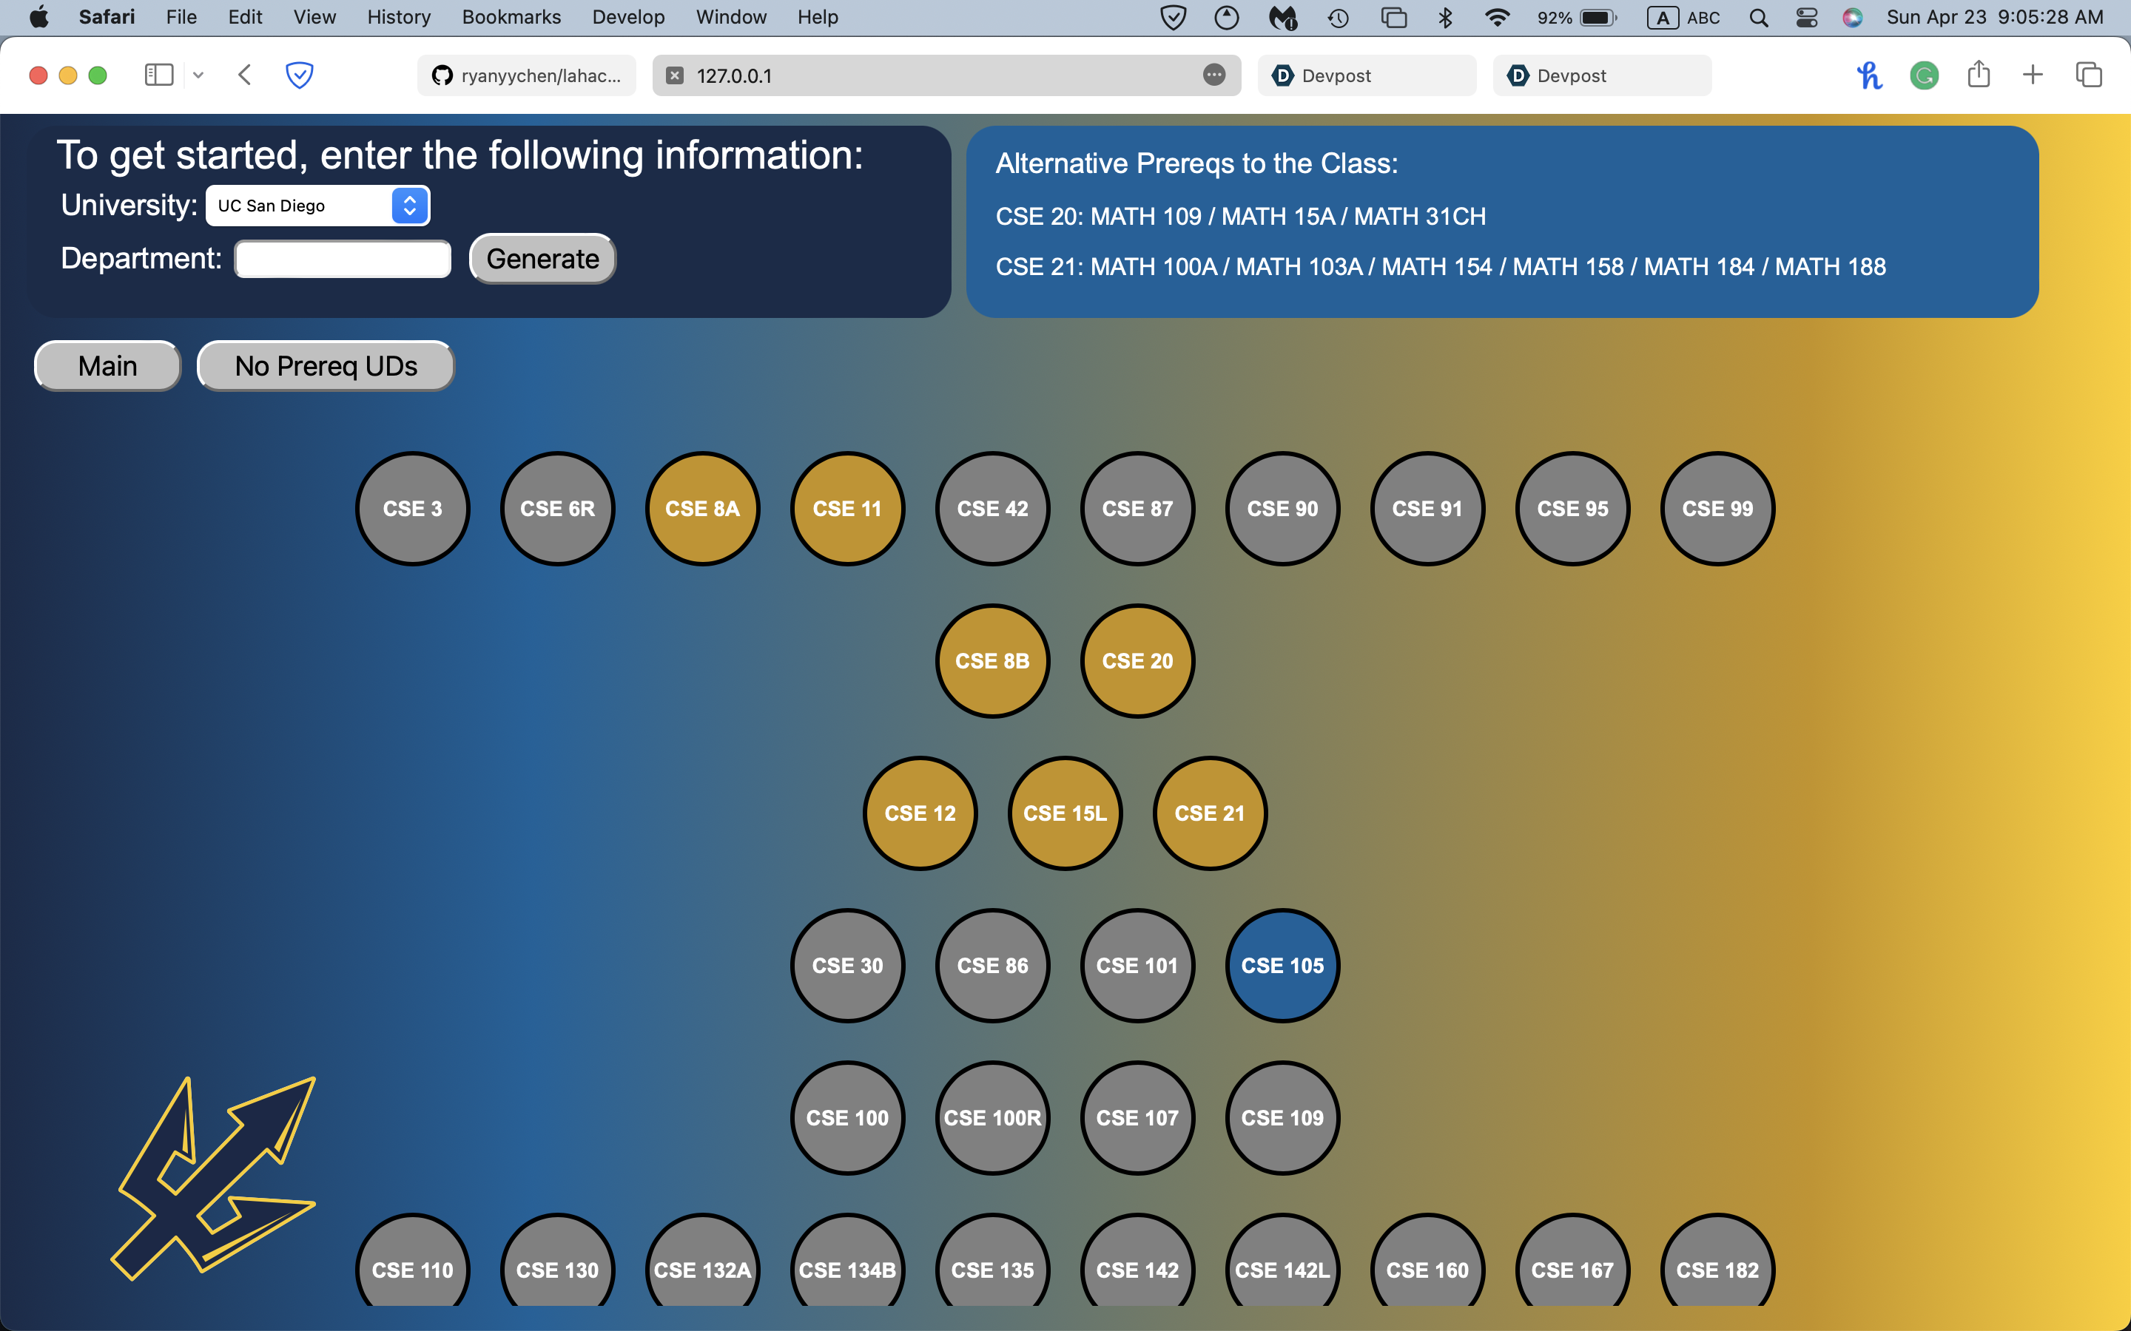Open a new tab with plus icon
This screenshot has width=2131, height=1331.
coord(2033,75)
